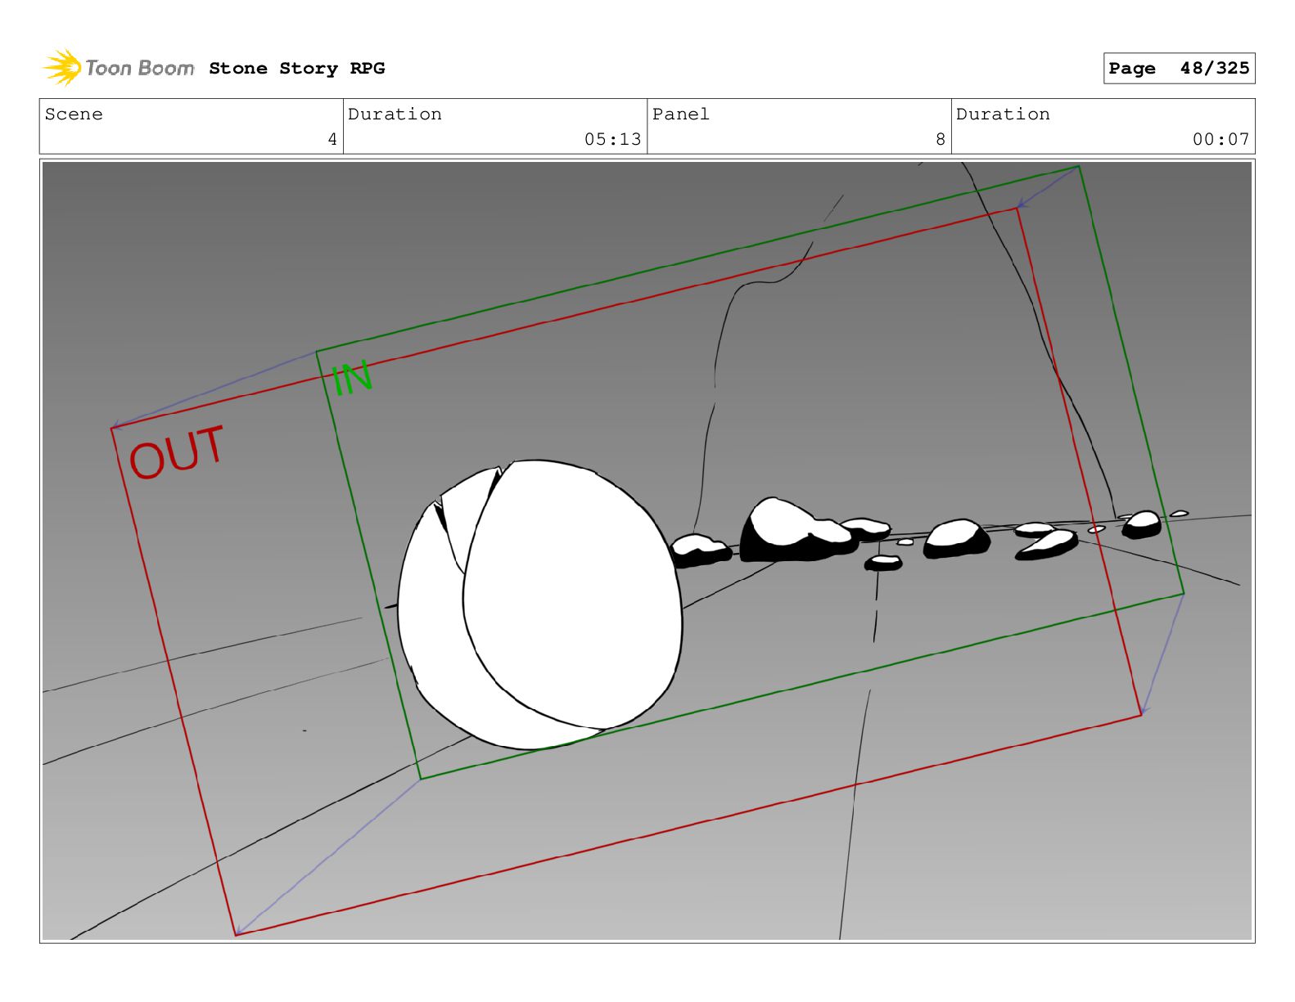The image size is (1295, 1002).
Task: Click the large cracked white boulder
Action: point(539,604)
